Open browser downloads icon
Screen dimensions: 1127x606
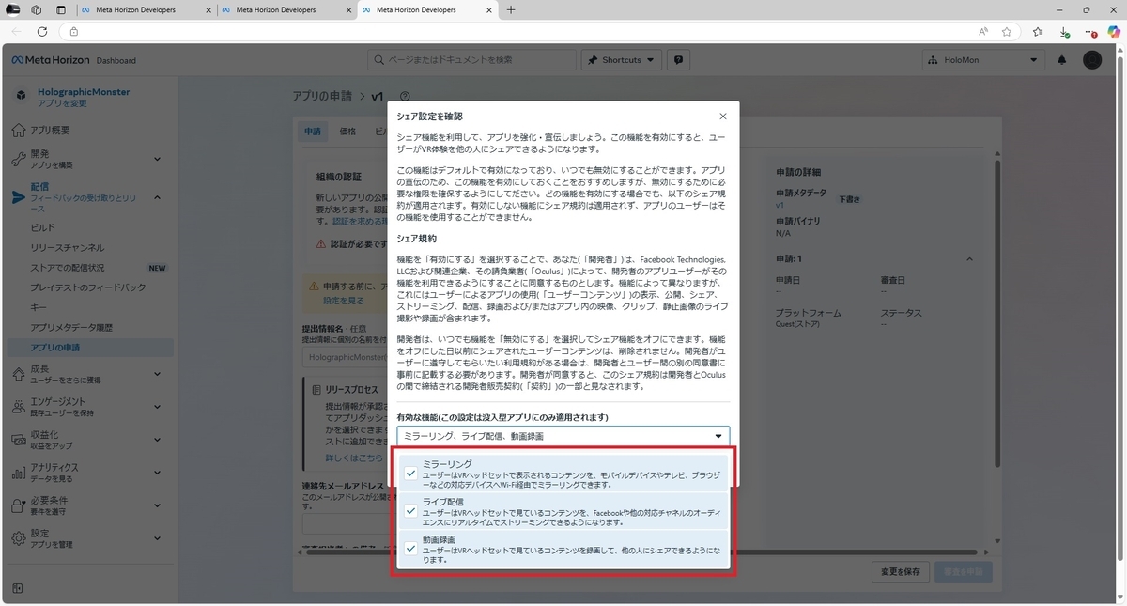[1064, 31]
